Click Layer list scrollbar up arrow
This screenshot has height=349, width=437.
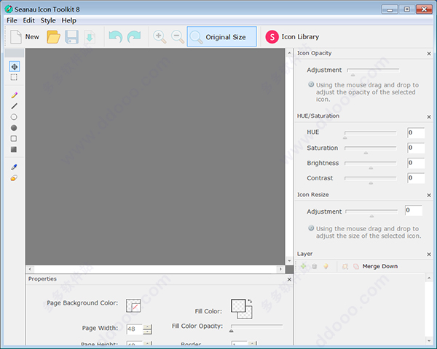pos(429,278)
